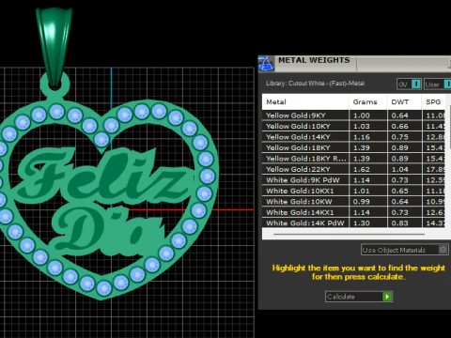The height and width of the screenshot is (338, 451).
Task: Click the DWT column header
Action: (404, 101)
